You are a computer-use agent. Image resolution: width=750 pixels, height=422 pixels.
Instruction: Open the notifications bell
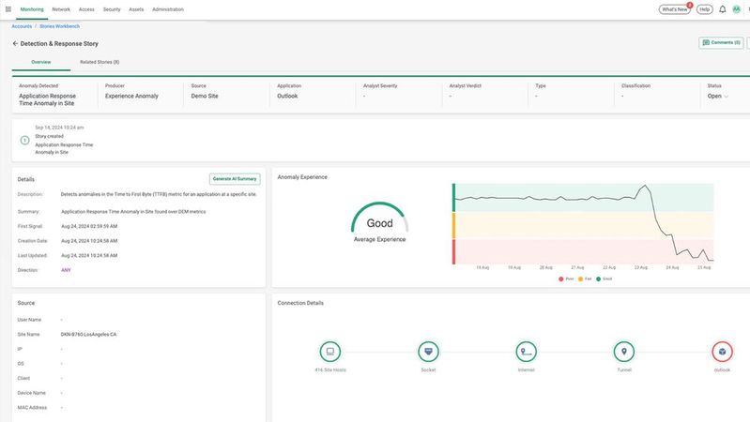point(722,9)
